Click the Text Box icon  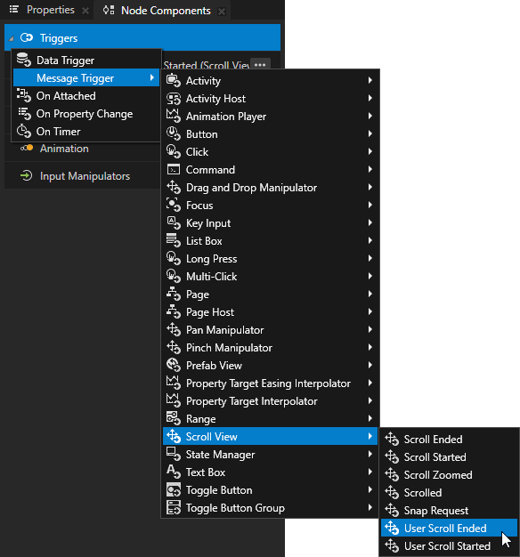point(174,472)
